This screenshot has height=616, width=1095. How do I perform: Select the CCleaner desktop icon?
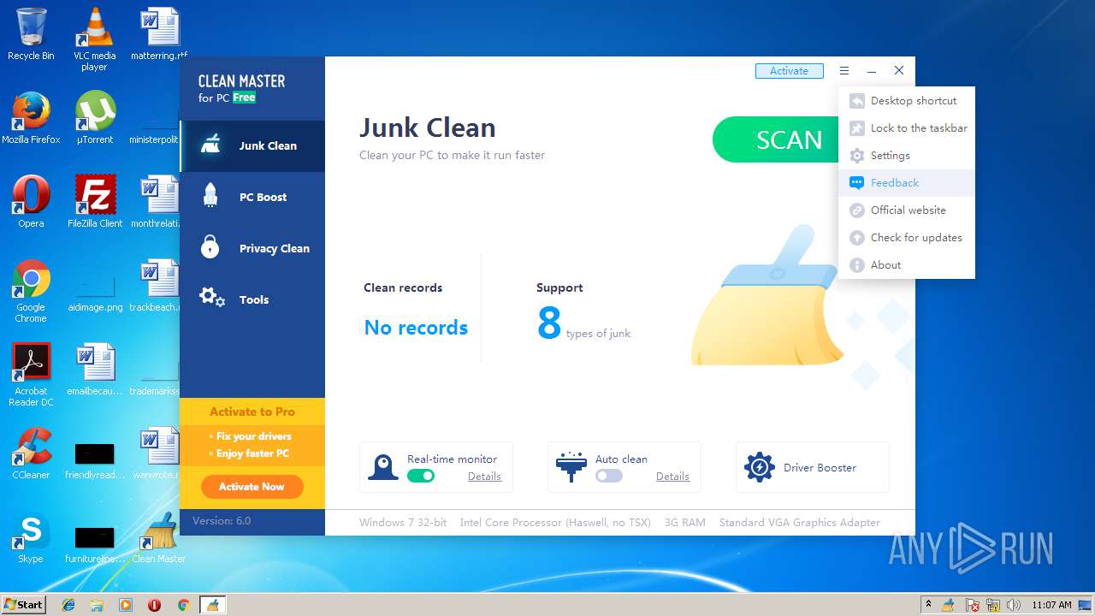click(x=31, y=453)
